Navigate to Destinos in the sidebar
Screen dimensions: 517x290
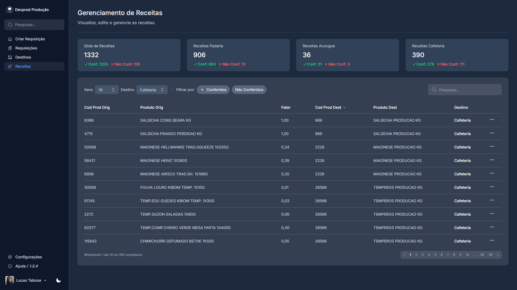[23, 57]
